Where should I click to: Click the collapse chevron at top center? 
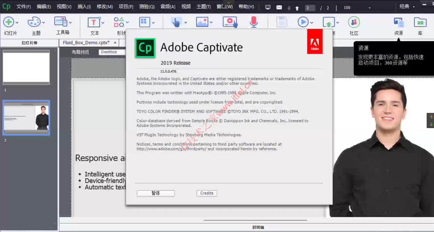coord(229,3)
